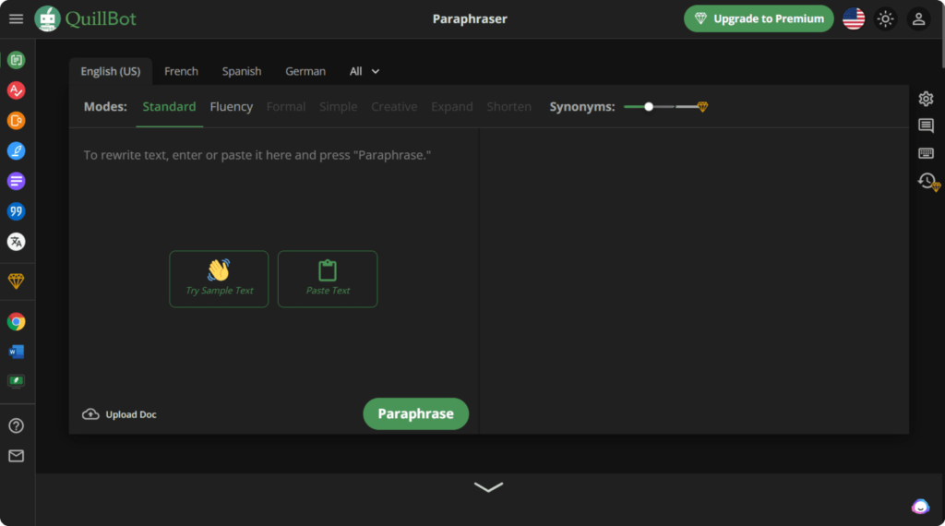Expand the All languages dropdown
The height and width of the screenshot is (526, 945).
(x=365, y=71)
